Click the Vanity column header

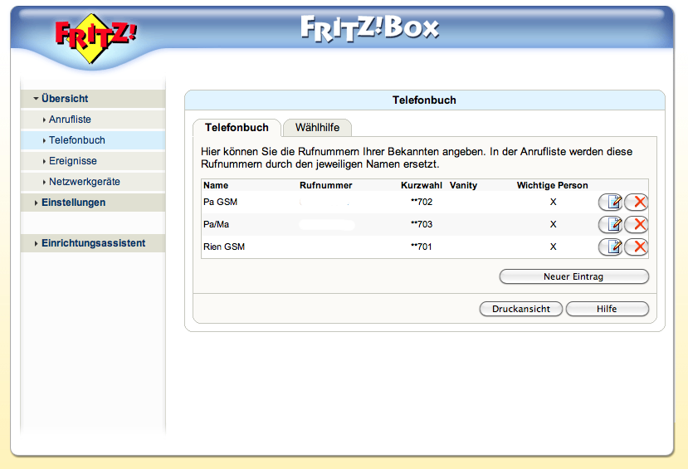tap(463, 186)
